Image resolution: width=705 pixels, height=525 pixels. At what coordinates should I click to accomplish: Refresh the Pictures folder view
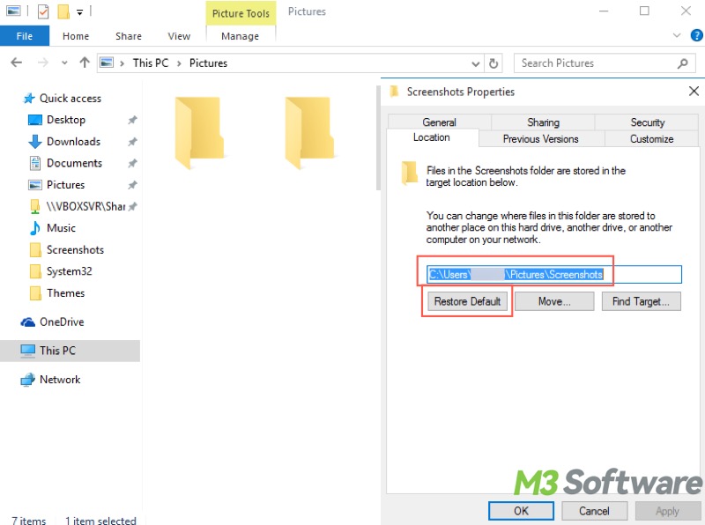tap(493, 63)
